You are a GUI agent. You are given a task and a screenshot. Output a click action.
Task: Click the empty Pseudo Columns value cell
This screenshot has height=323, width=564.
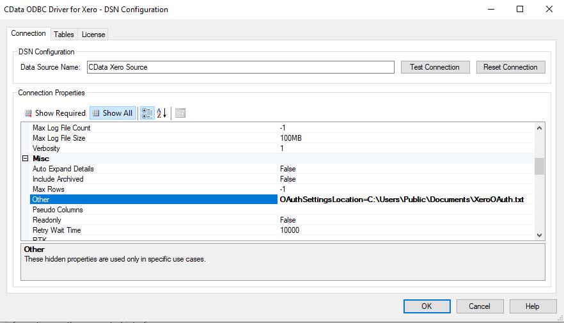pos(405,210)
